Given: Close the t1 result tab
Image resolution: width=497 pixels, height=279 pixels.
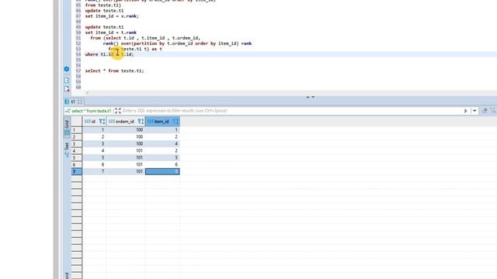Looking at the screenshot, I should point(80,102).
